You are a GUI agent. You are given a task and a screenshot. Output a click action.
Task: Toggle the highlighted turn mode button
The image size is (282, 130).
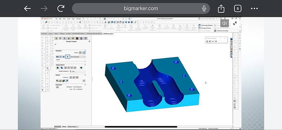[84, 53]
